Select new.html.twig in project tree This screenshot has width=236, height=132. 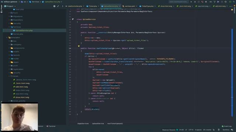click(21, 94)
